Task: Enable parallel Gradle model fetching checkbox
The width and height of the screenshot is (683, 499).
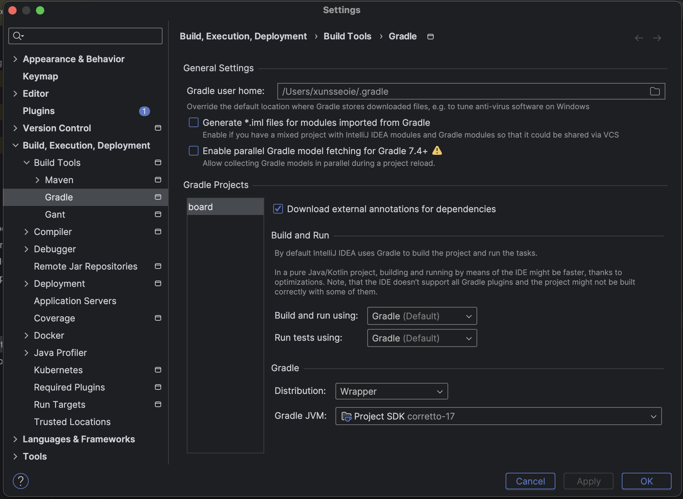Action: coord(194,151)
